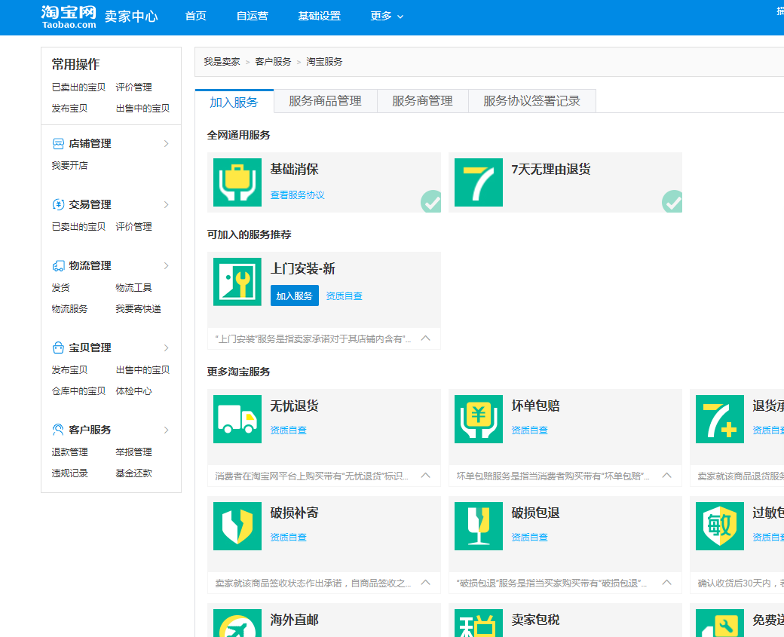Open the 查看服务协议 link under 基础消保
The image size is (784, 637).
(x=298, y=195)
